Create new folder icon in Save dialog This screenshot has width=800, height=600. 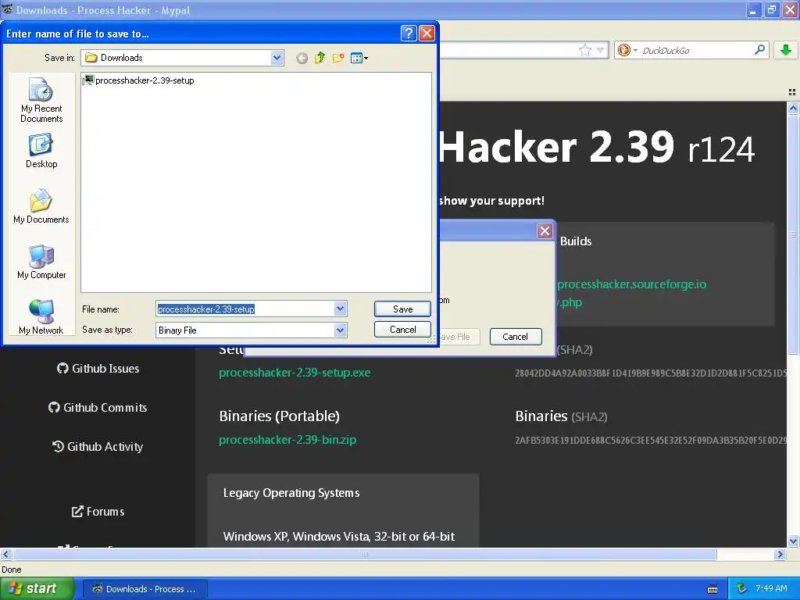337,58
